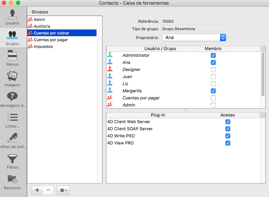Click the red user icon for Designer
269x197 pixels.
pos(110,69)
